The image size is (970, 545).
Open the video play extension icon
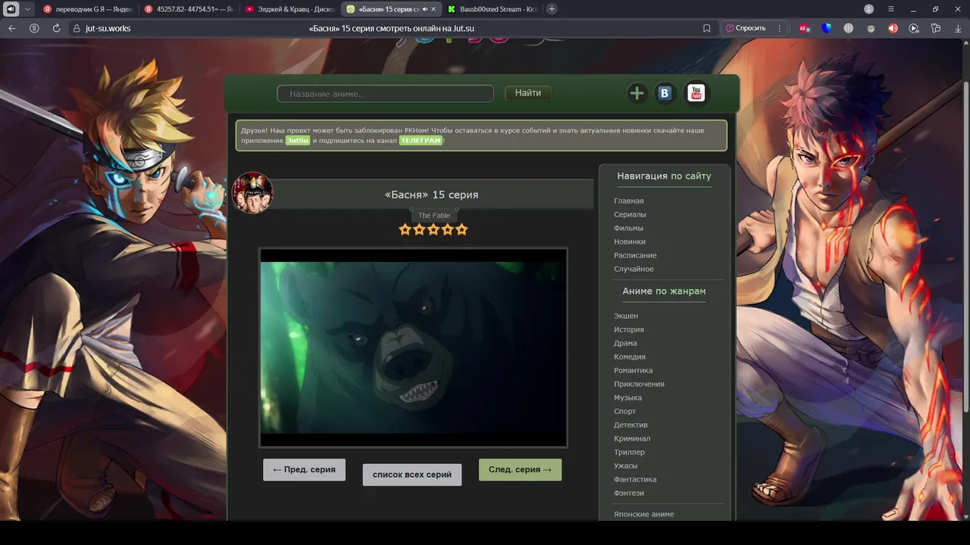tap(914, 28)
